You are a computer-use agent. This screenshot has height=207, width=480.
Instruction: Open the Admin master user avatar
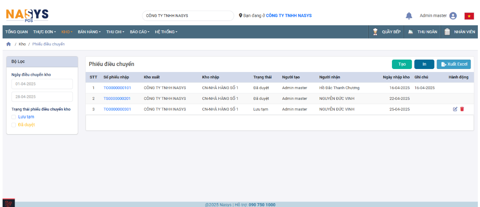click(453, 16)
